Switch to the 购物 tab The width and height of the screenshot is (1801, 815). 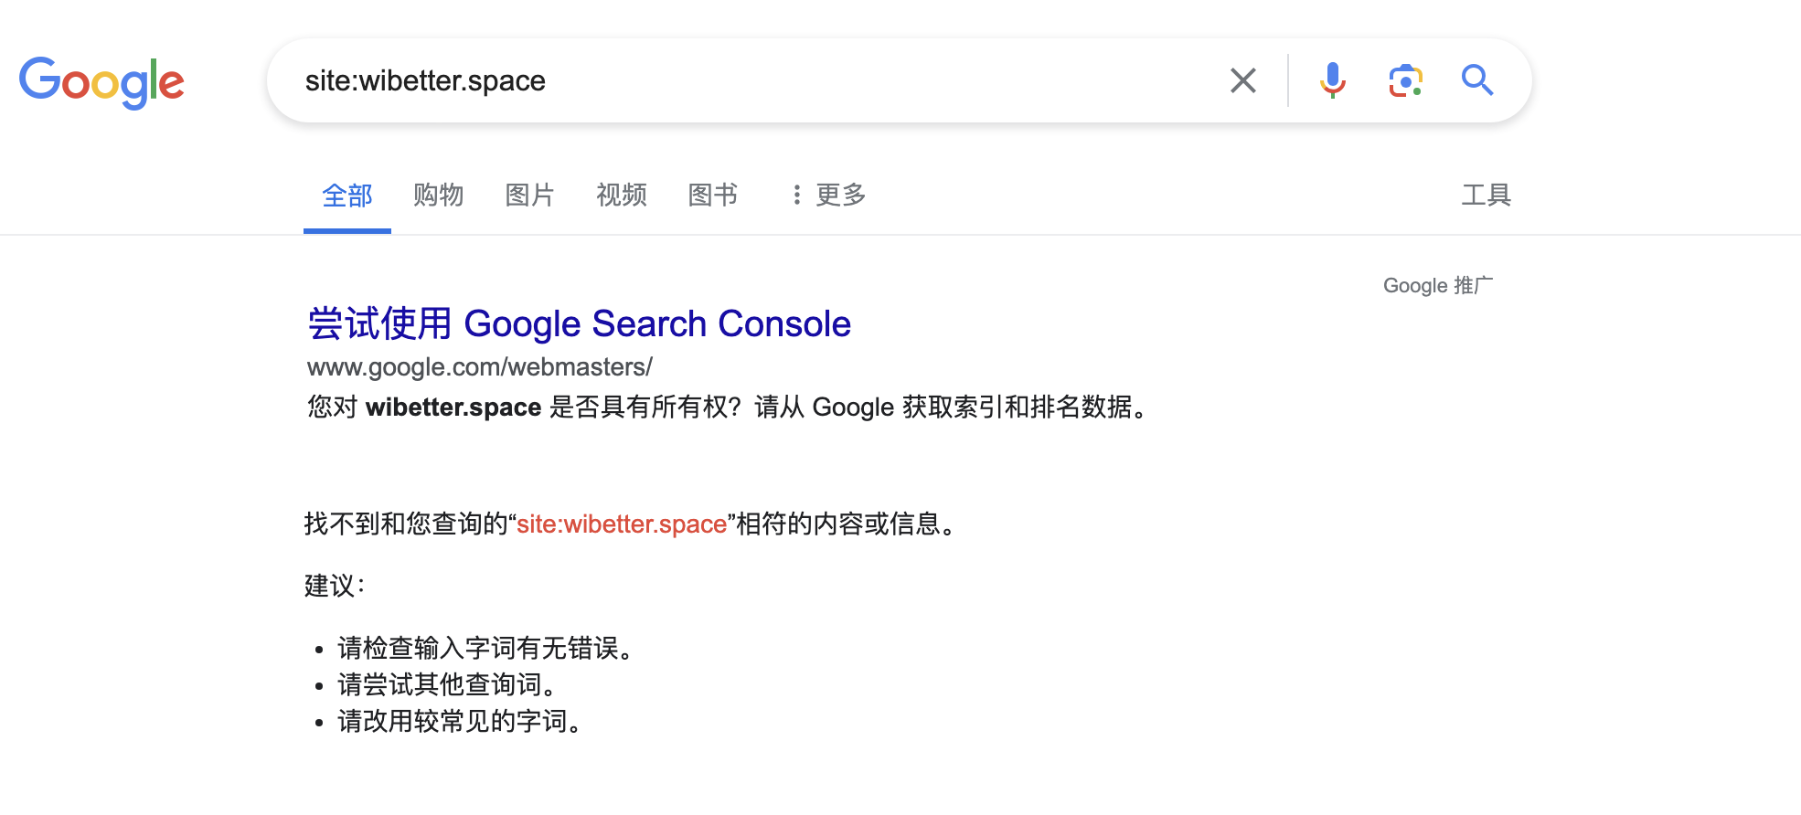pyautogui.click(x=439, y=195)
